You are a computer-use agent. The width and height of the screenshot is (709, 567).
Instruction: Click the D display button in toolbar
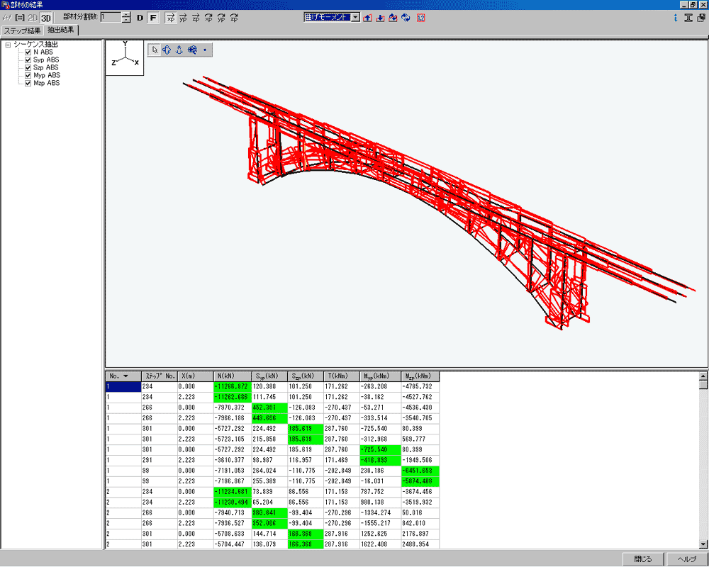(140, 18)
